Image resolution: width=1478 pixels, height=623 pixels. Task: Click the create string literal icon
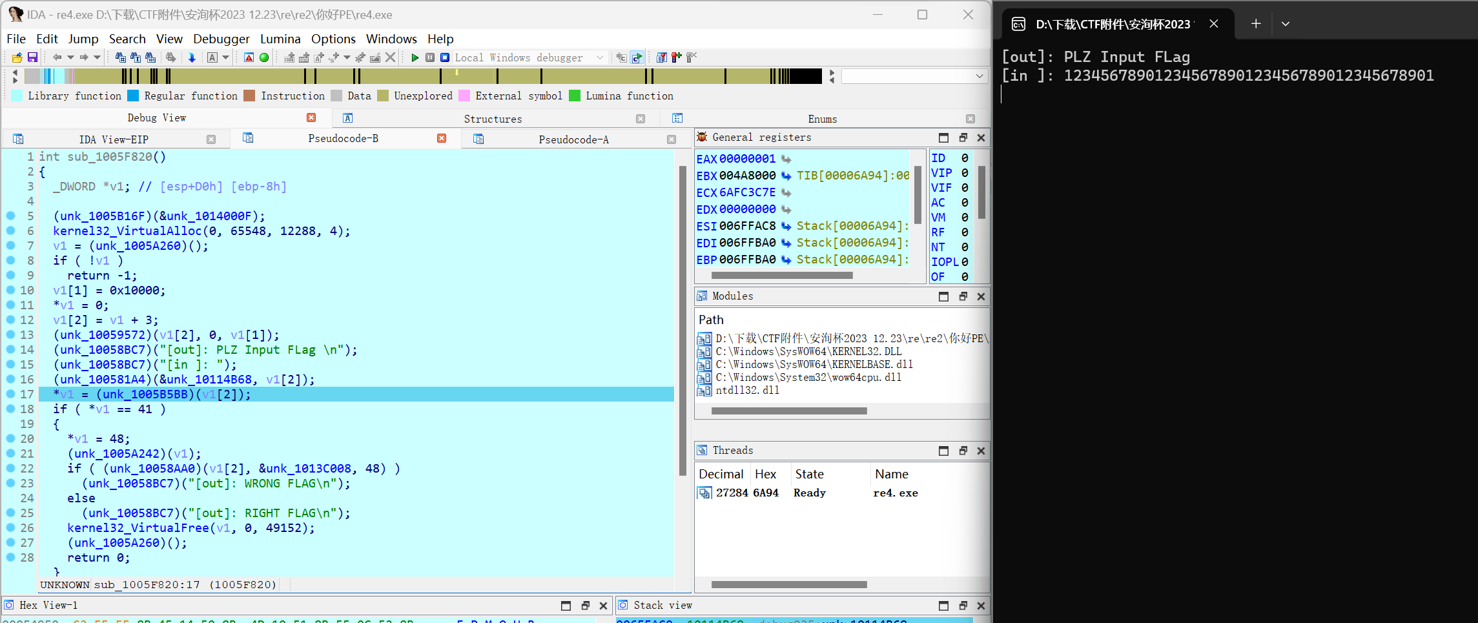[319, 57]
